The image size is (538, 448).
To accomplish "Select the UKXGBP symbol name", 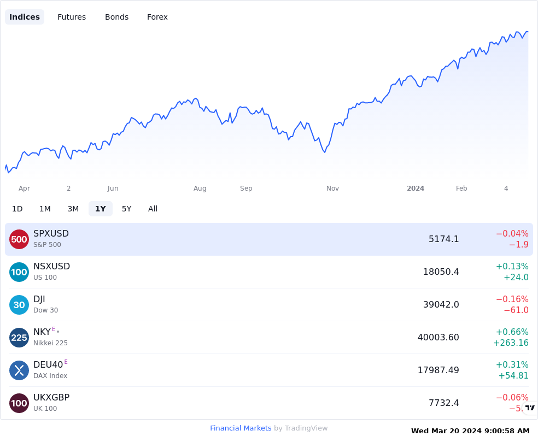I will [x=51, y=397].
